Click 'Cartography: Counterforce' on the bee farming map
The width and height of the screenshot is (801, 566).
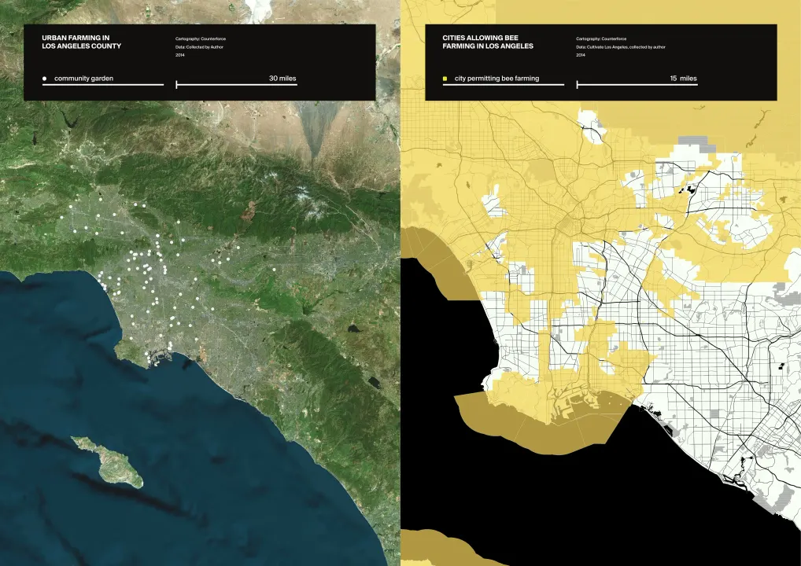pyautogui.click(x=601, y=39)
